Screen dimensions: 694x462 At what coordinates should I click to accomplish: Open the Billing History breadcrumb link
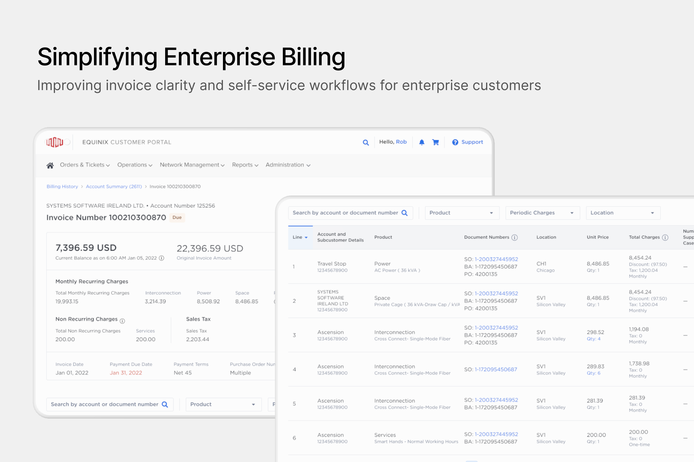(62, 187)
